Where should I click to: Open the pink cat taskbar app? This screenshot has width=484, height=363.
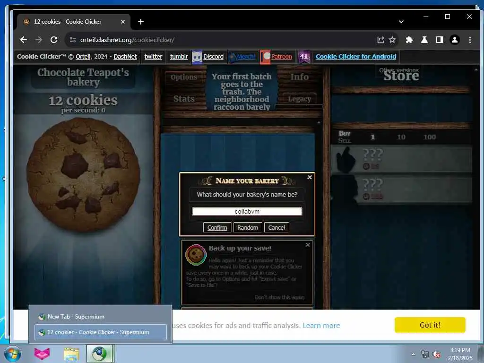pos(42,354)
